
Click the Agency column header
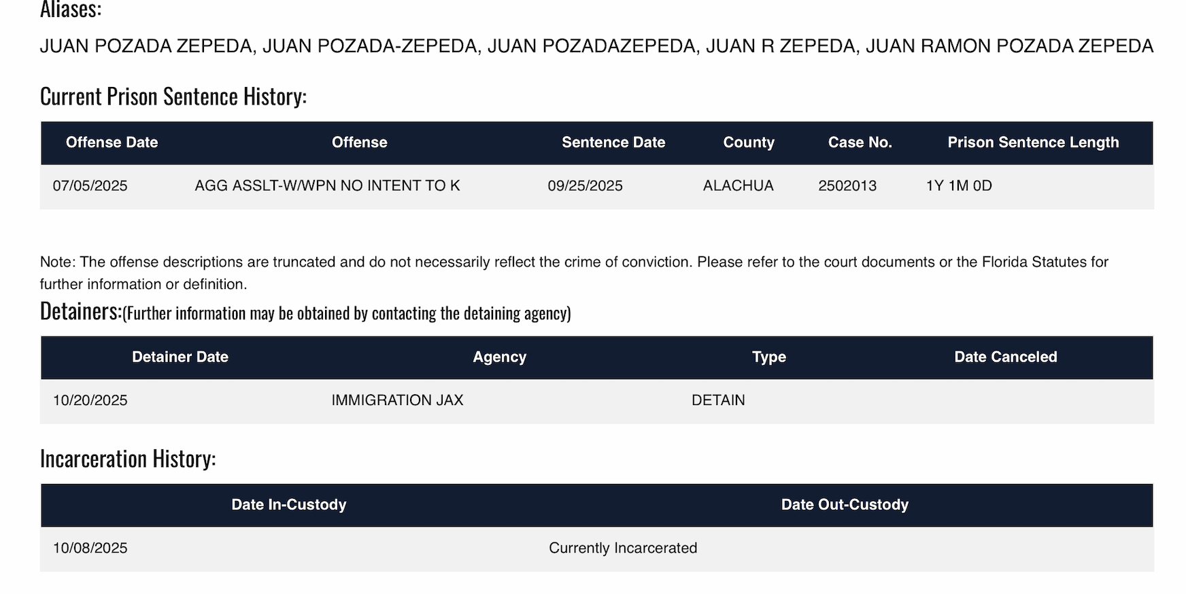[x=499, y=357]
